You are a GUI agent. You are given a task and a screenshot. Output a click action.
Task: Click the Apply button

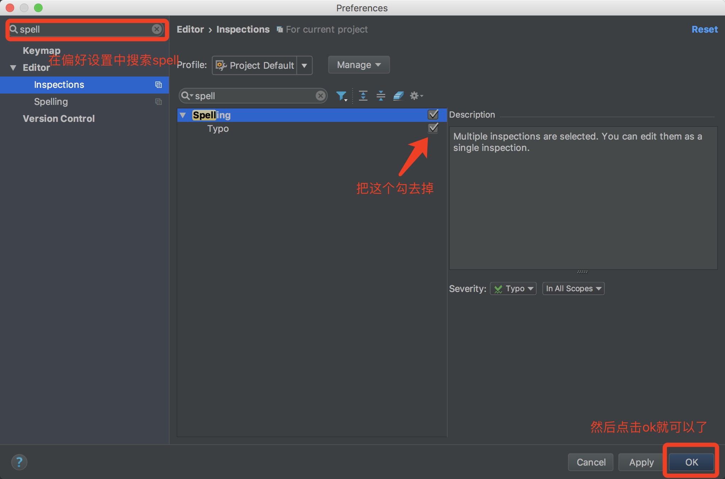(x=641, y=462)
